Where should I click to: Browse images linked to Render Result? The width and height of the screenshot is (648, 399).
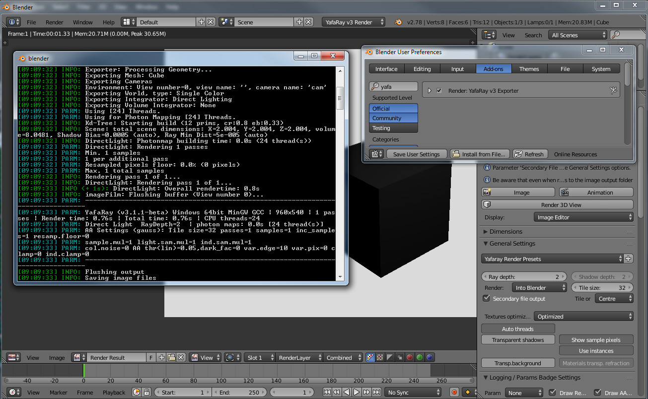click(79, 357)
